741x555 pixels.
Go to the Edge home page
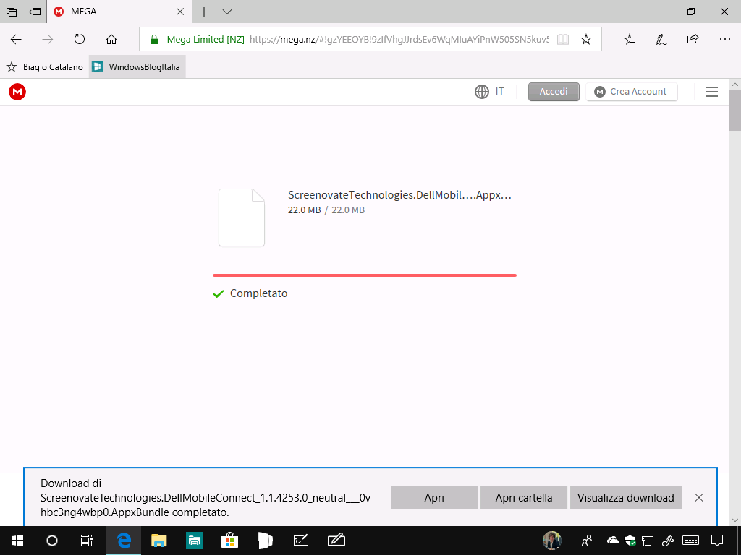(111, 39)
